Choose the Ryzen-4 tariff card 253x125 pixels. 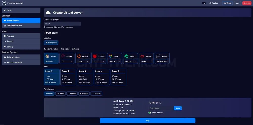click(x=102, y=77)
